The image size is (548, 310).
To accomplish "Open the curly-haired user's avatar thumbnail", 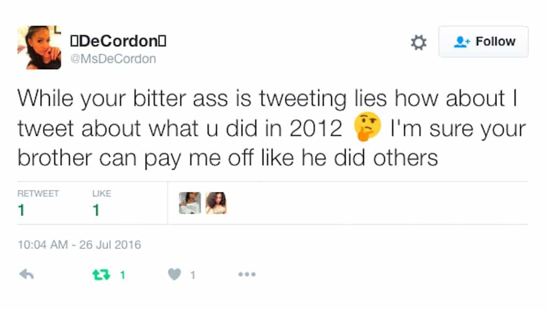I will (216, 203).
